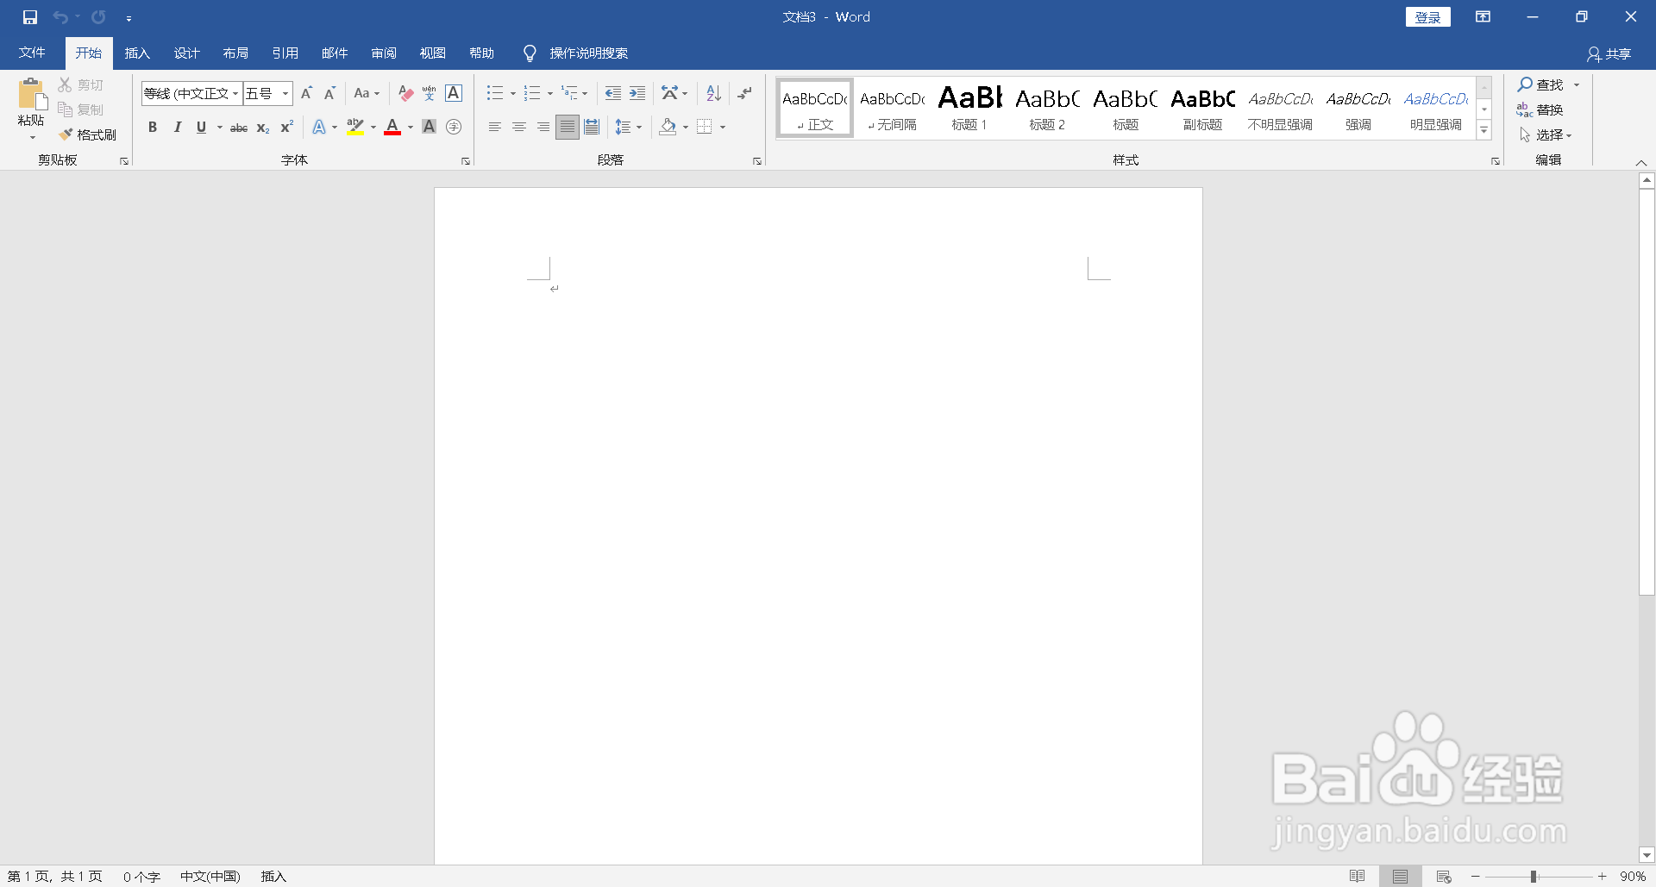
Task: Show or hide paragraph marks
Action: point(745,93)
